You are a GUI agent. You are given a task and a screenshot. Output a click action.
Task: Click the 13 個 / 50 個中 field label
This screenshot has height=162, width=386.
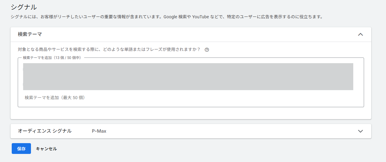52,57
